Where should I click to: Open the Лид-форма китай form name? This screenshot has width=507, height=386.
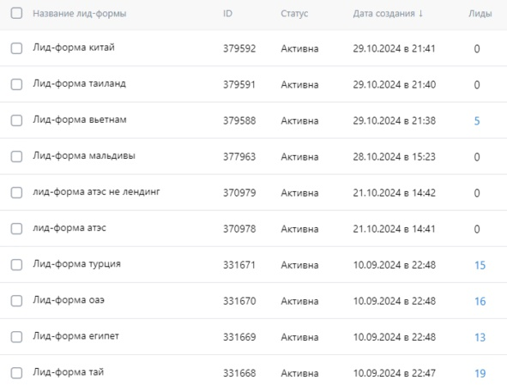point(74,47)
